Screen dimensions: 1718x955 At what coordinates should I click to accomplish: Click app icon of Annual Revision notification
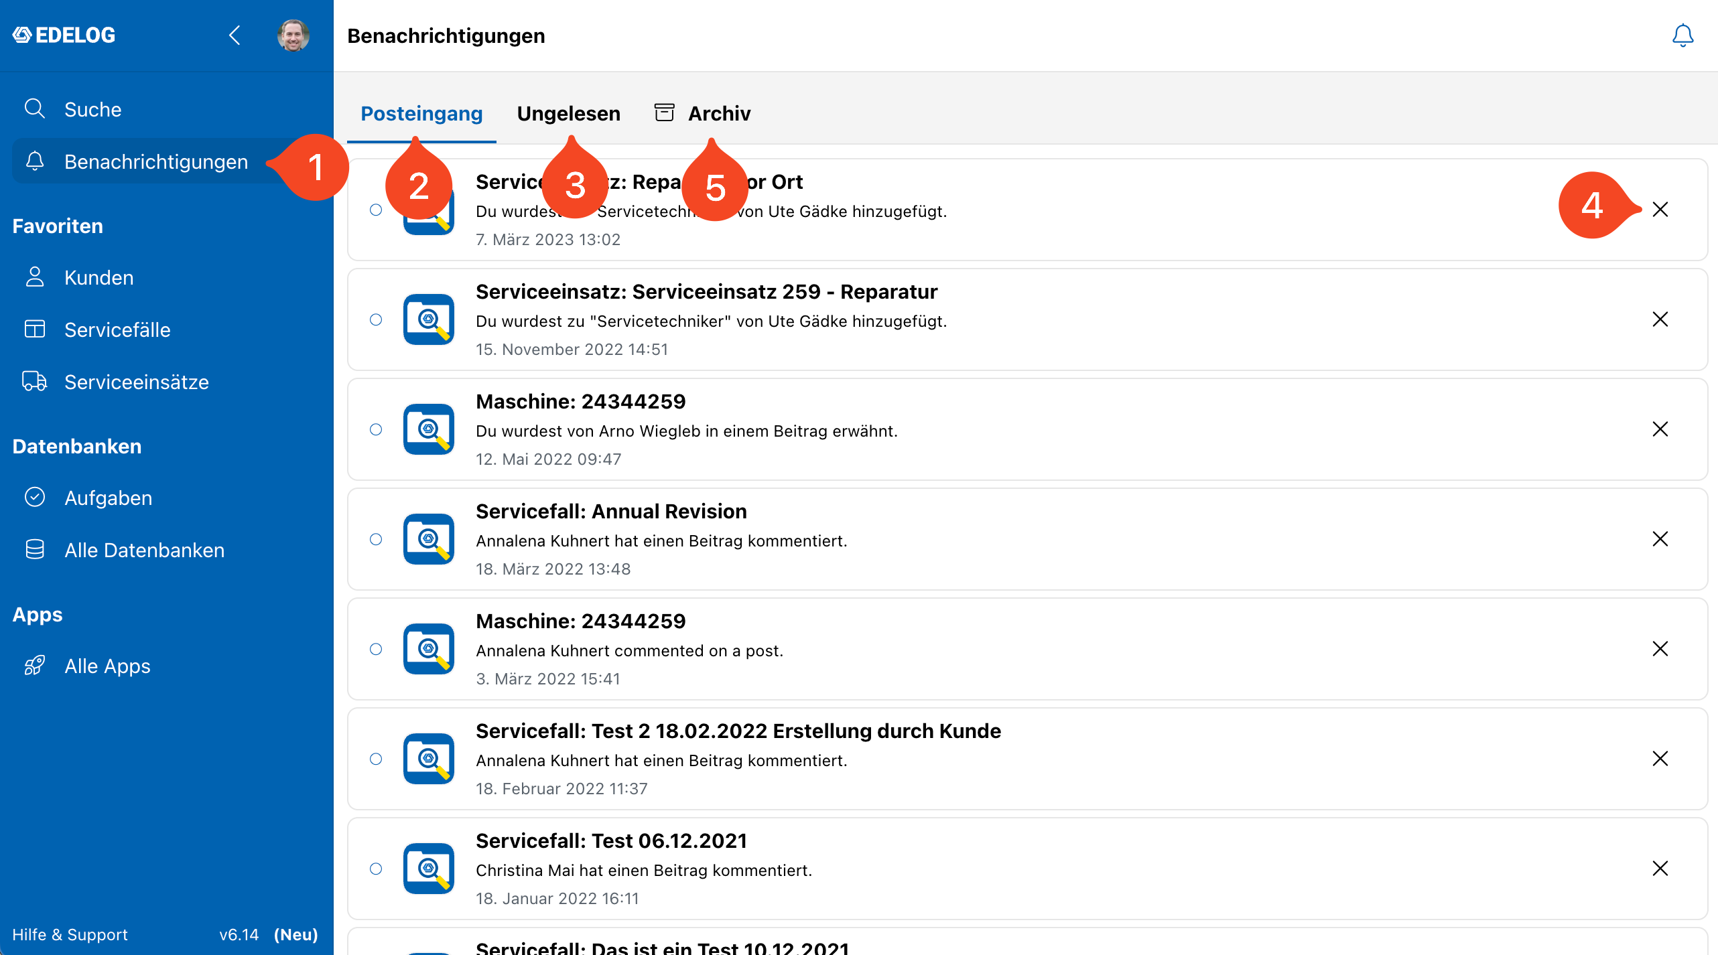(x=429, y=539)
